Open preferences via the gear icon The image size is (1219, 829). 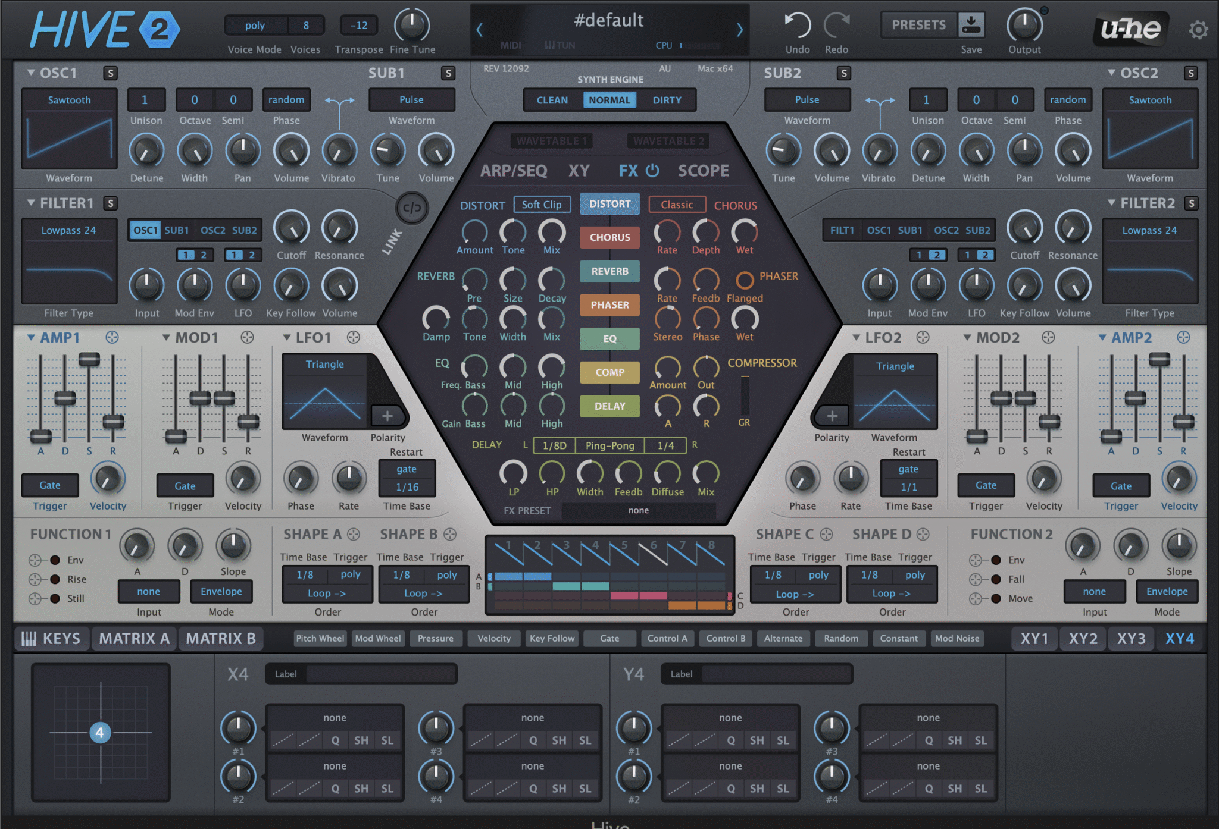[1199, 29]
